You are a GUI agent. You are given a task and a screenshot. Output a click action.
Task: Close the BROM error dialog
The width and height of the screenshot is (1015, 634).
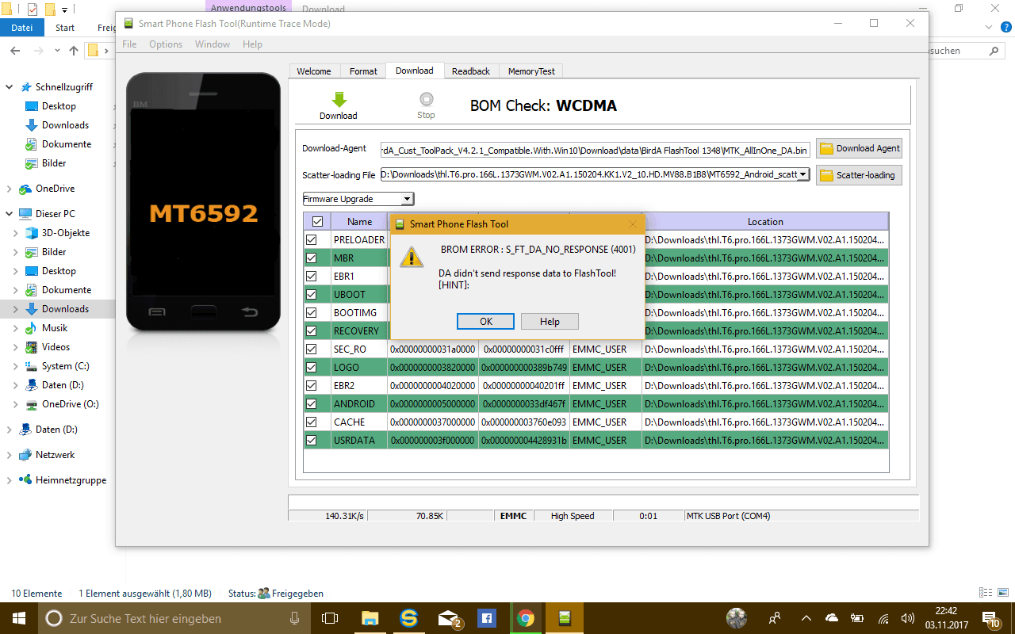(633, 224)
